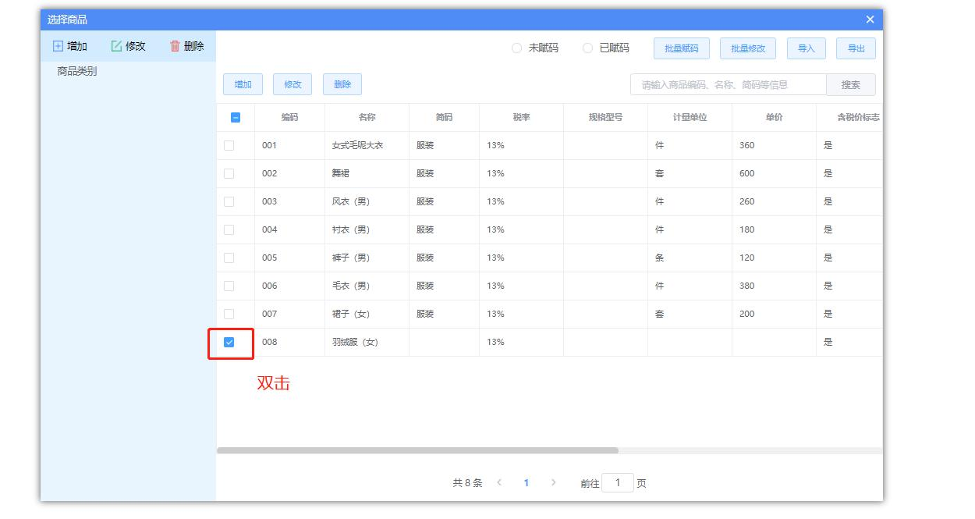
Task: Tick the checkbox for item 005 裤子
Action: click(x=229, y=258)
